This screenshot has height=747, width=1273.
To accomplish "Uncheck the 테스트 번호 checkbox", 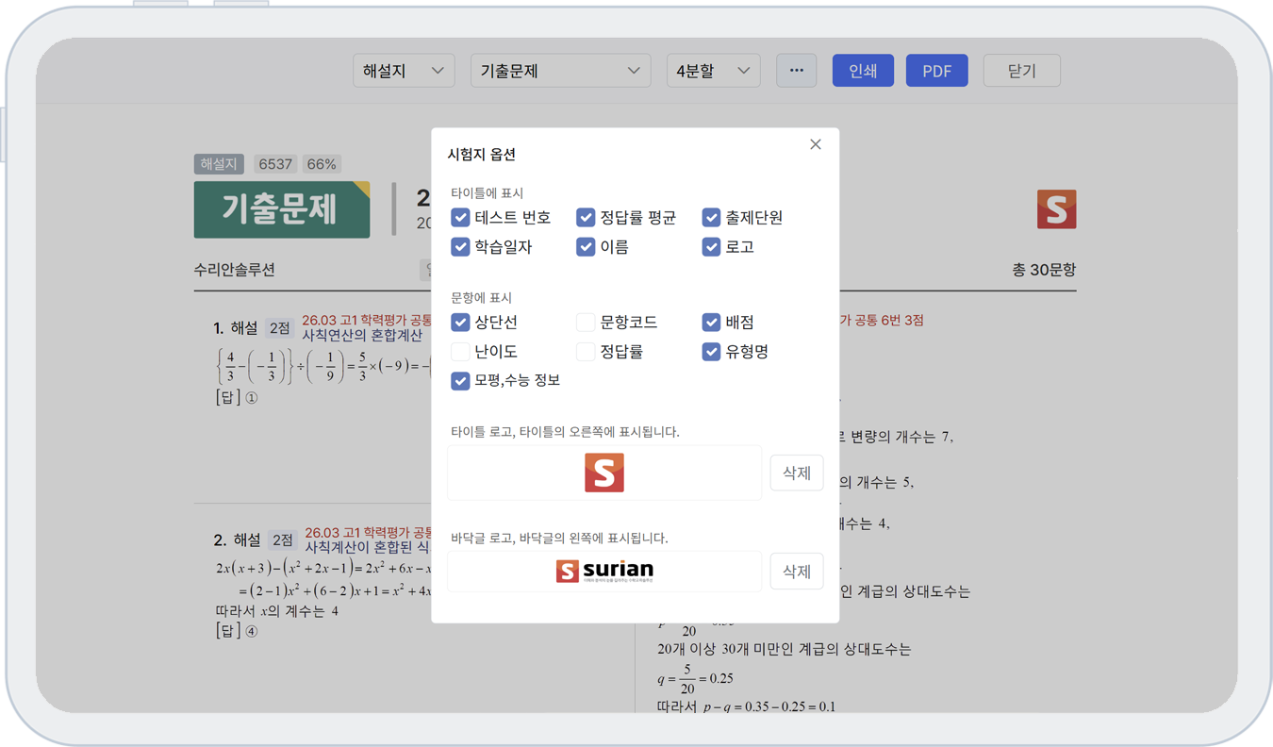I will (x=460, y=218).
